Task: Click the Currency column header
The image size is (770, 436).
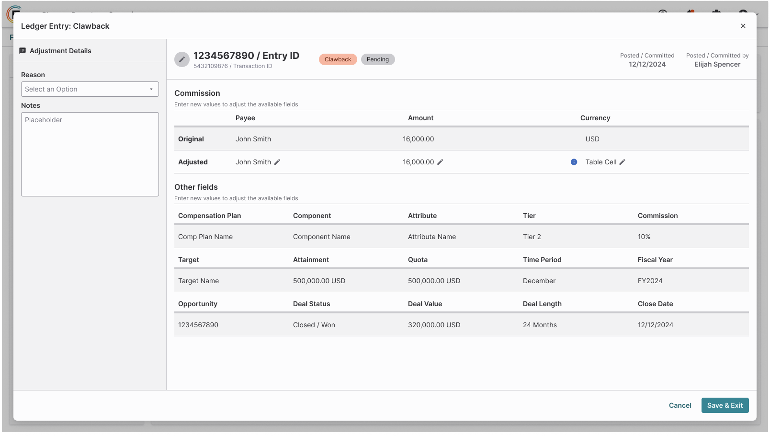Action: click(595, 118)
